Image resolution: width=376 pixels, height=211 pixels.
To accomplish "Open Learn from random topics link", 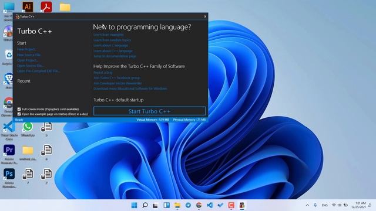I will pos(112,40).
